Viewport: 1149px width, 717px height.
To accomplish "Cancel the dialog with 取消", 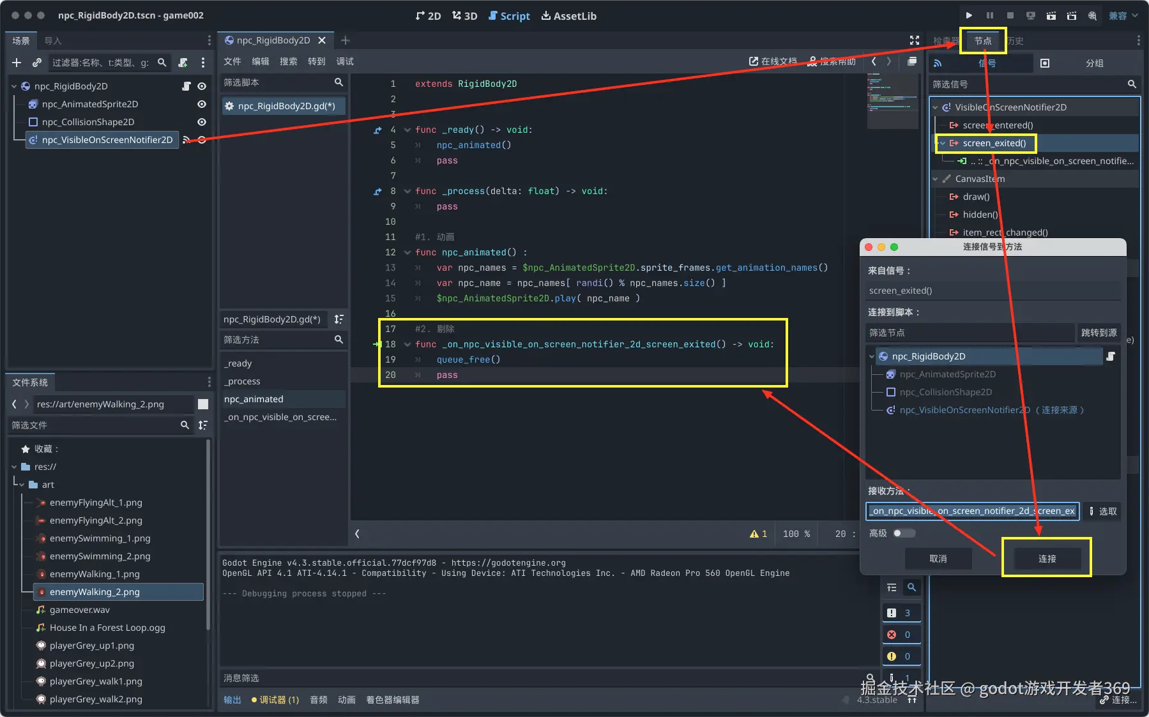I will (x=938, y=559).
